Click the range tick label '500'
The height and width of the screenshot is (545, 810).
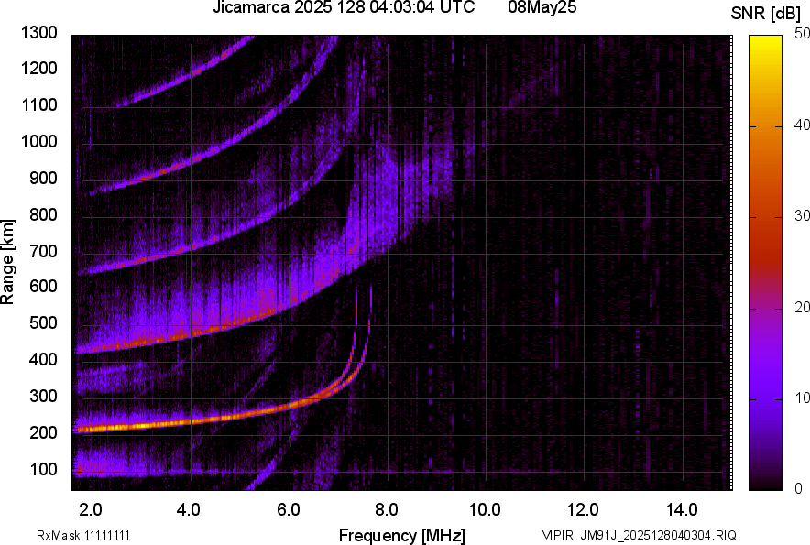pyautogui.click(x=43, y=322)
